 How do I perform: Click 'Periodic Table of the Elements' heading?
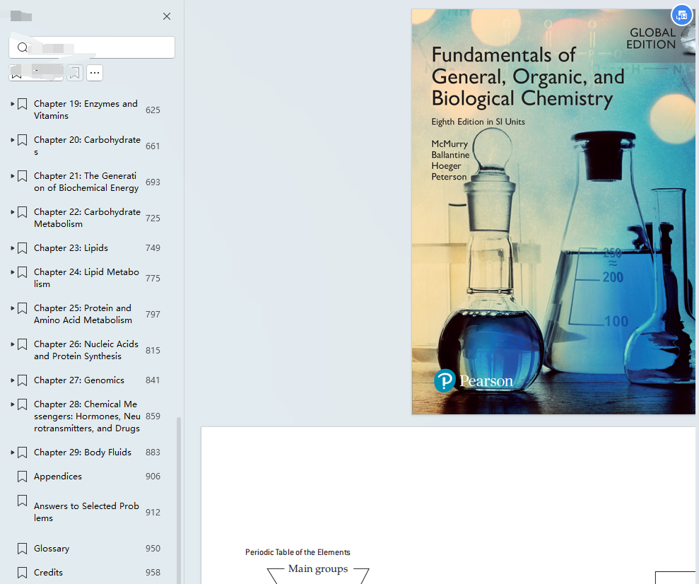[x=298, y=552]
